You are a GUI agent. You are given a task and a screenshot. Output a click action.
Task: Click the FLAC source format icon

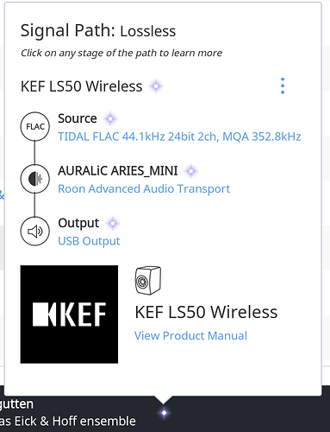coord(35,126)
